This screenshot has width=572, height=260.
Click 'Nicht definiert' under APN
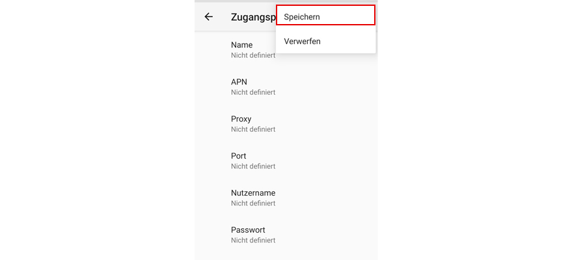tap(253, 93)
